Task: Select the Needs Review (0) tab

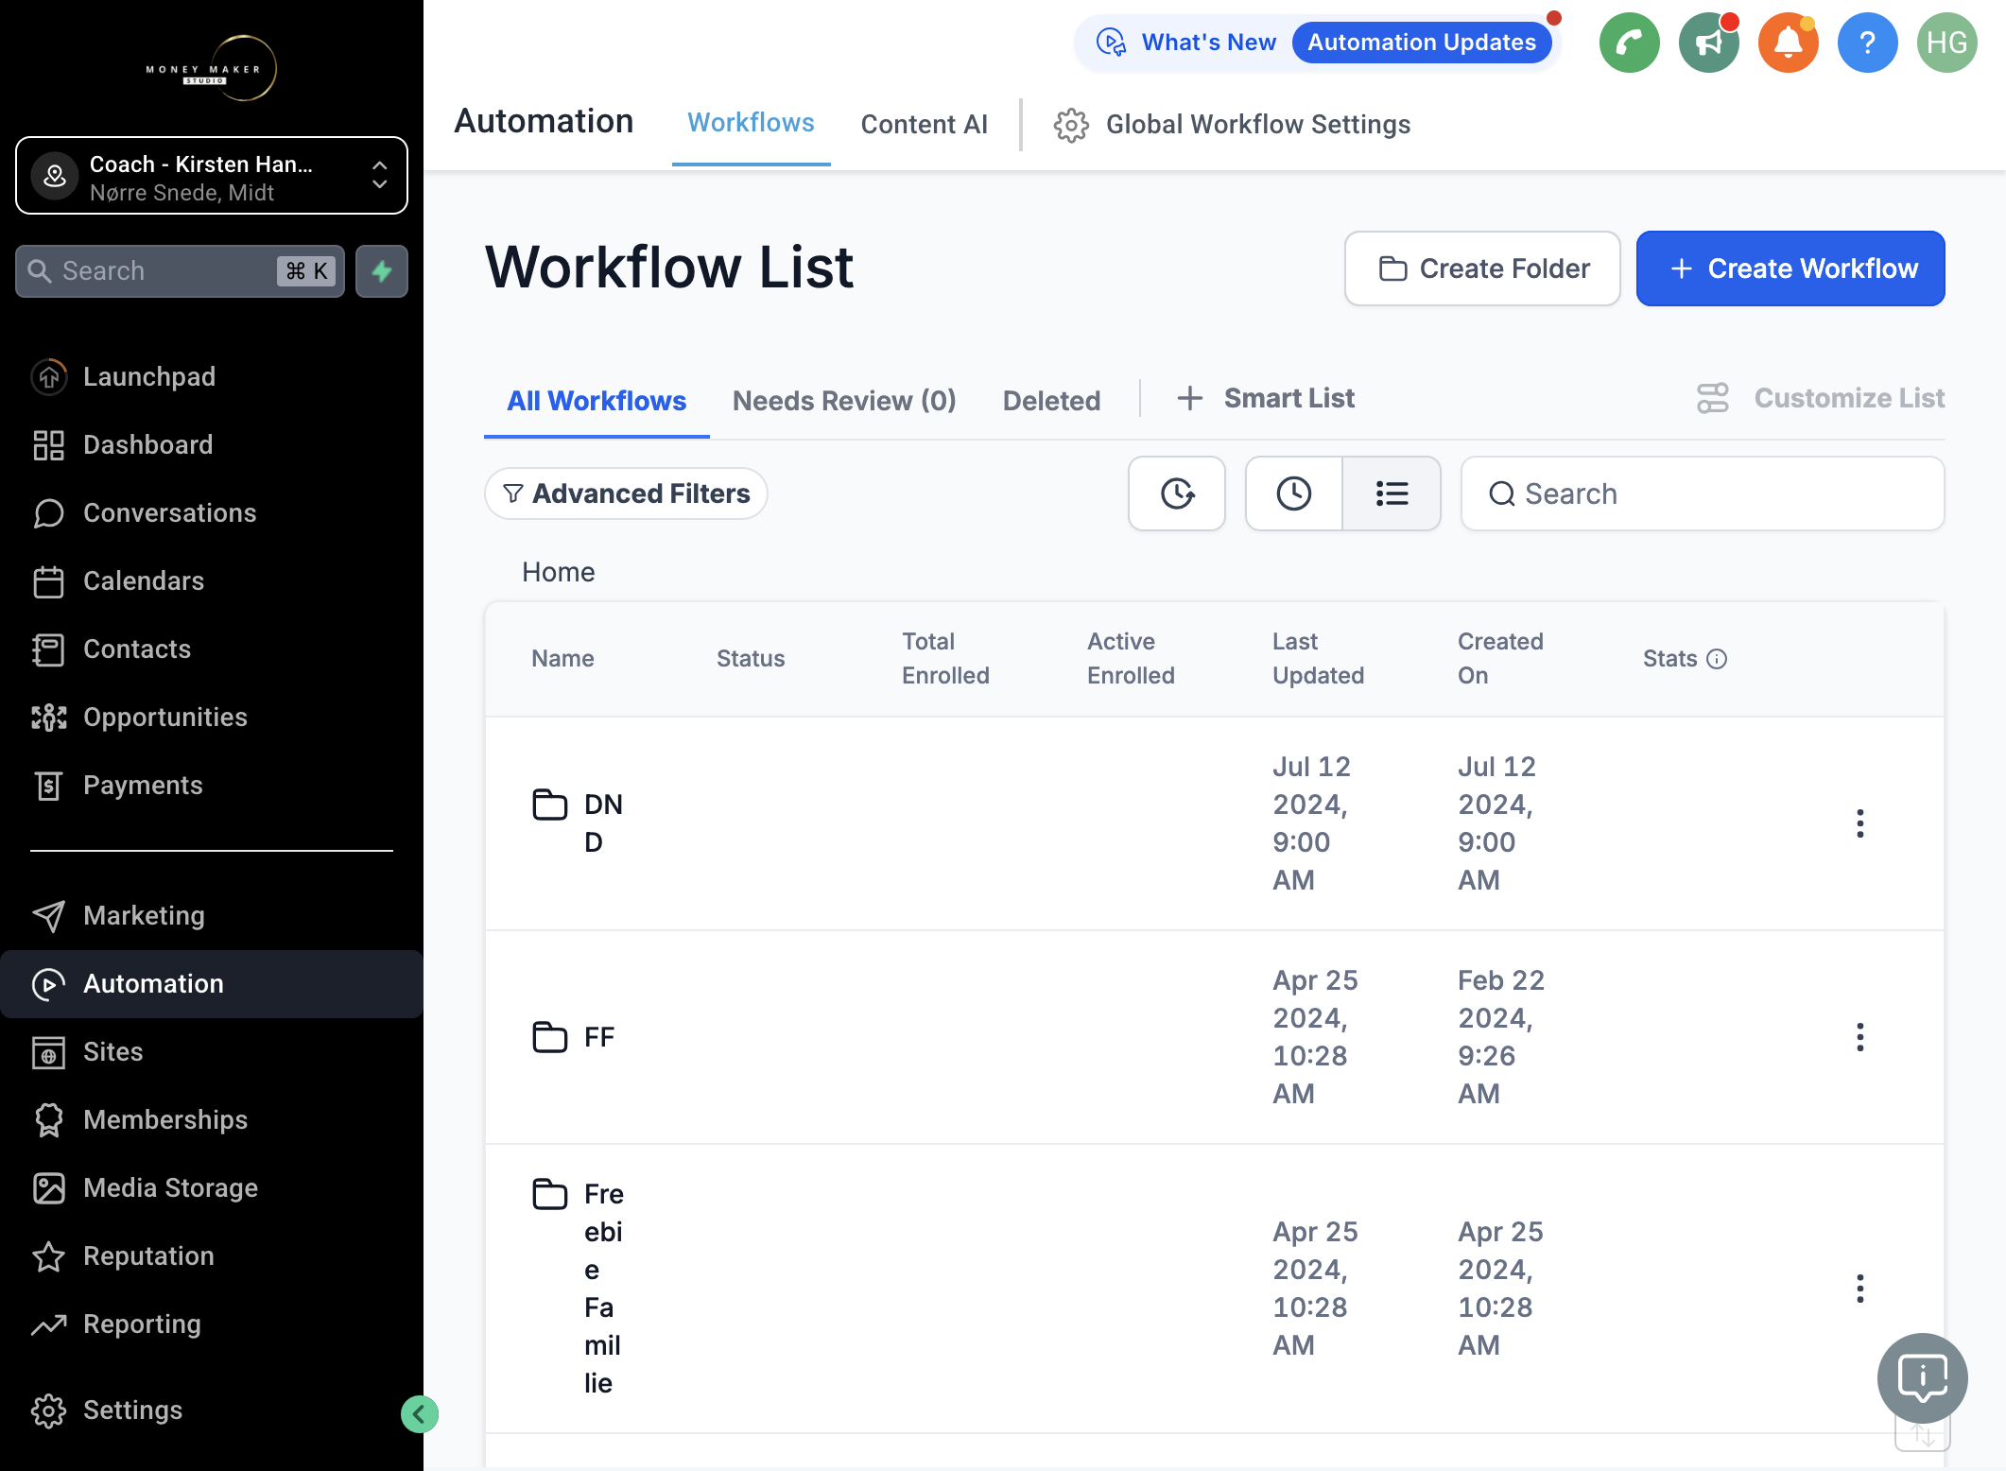Action: (843, 401)
